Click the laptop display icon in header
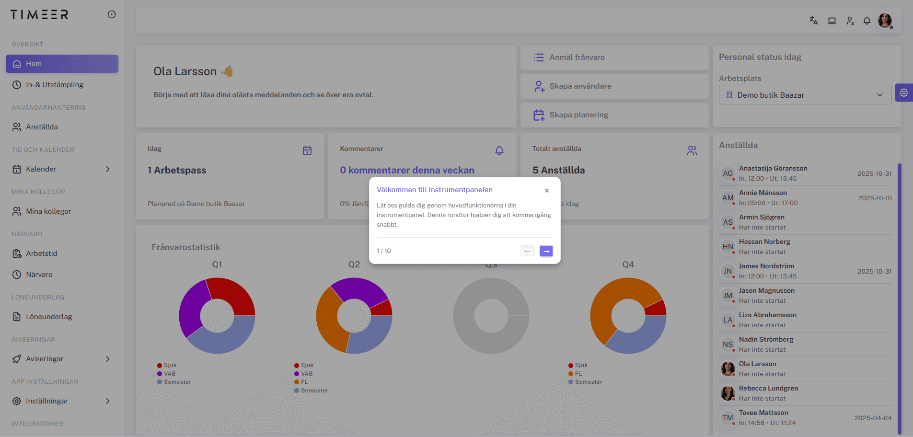Image resolution: width=913 pixels, height=437 pixels. [832, 21]
